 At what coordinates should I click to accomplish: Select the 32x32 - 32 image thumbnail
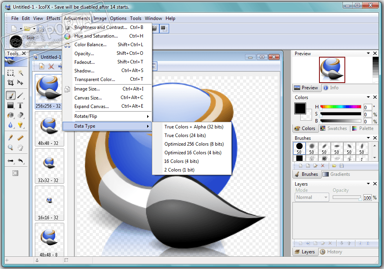click(49, 166)
